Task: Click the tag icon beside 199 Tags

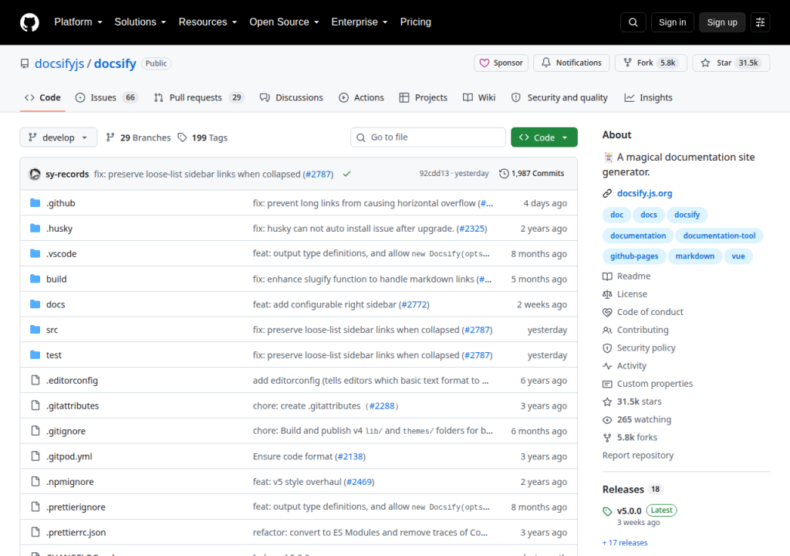Action: pyautogui.click(x=182, y=137)
